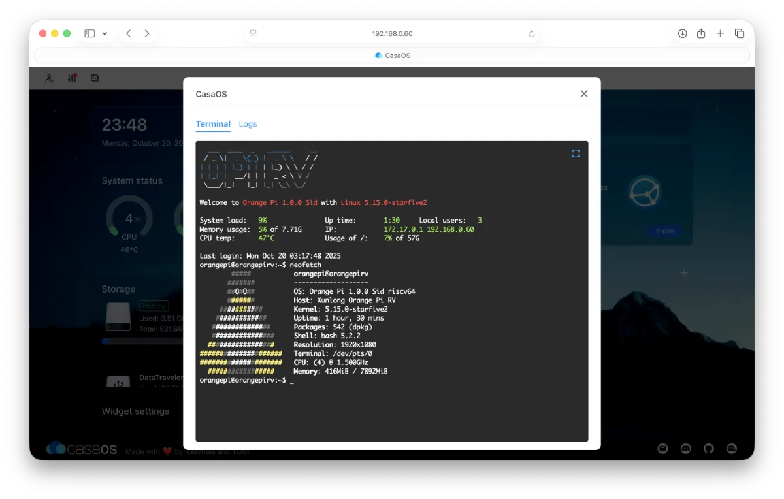
Task: Open the GitHub link icon
Action: 709,449
